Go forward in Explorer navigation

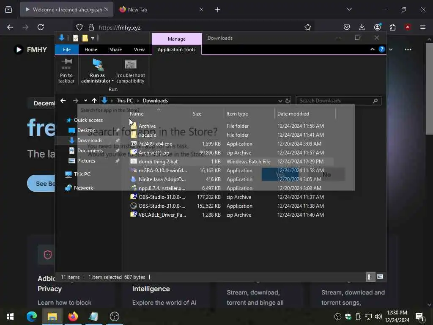[x=75, y=101]
